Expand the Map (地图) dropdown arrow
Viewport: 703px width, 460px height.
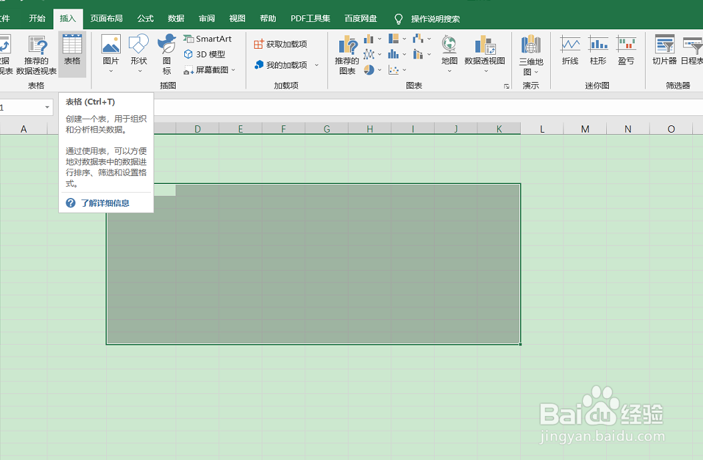click(449, 71)
